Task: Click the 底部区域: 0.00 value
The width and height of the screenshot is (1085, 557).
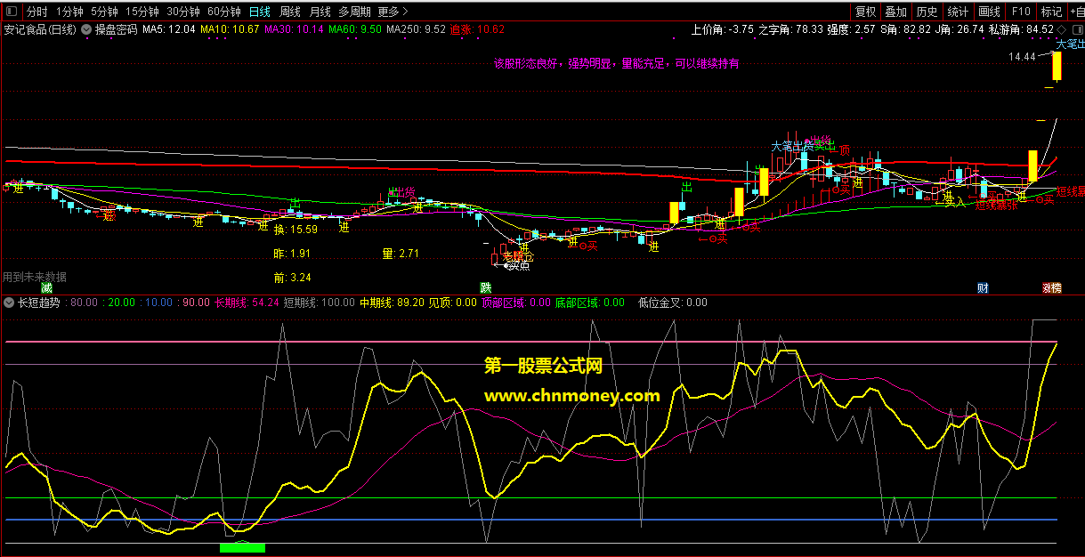Action: 590,303
